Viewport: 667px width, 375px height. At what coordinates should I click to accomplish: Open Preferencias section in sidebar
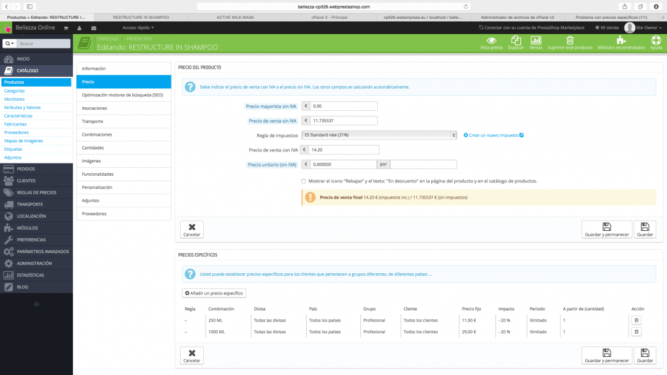click(36, 240)
